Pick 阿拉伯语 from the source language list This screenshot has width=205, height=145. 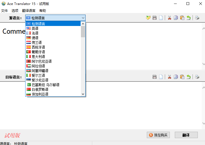tap(38, 66)
